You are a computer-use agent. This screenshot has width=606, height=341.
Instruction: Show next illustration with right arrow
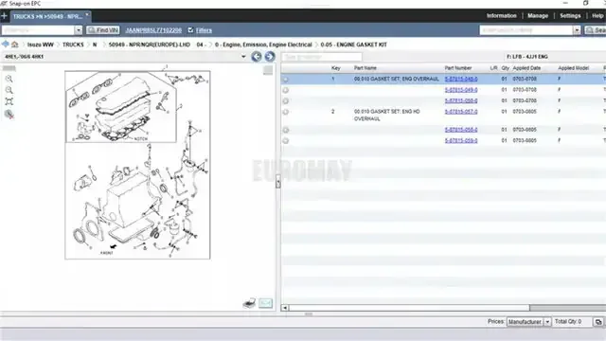coord(269,57)
